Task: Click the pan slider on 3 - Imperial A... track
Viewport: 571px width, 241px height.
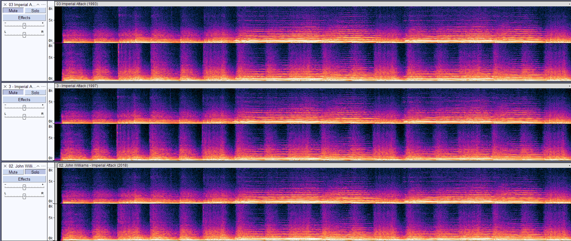Action: point(24,117)
